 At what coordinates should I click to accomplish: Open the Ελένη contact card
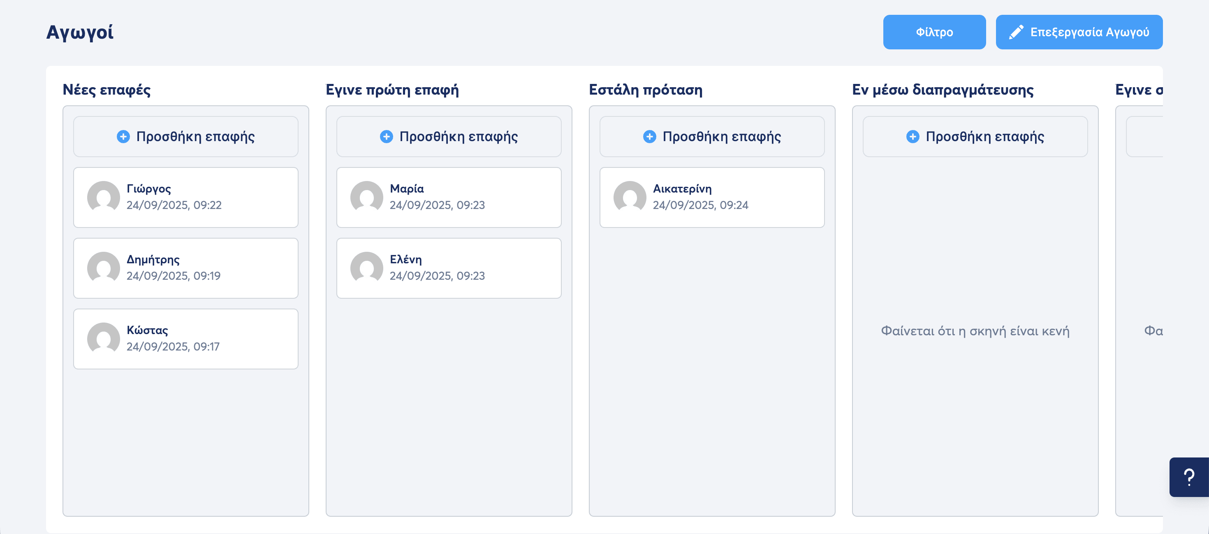click(449, 268)
